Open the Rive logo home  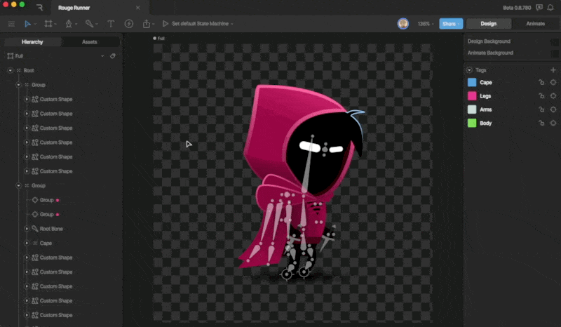(39, 8)
